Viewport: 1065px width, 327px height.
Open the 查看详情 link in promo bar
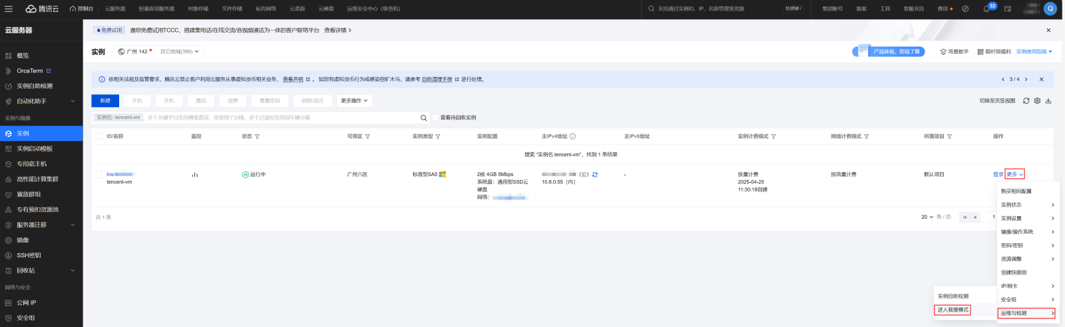pos(337,30)
